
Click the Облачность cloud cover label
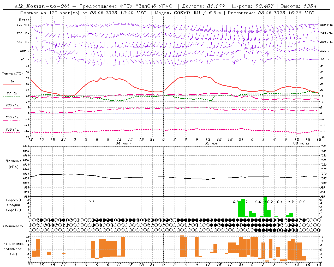[13, 226]
